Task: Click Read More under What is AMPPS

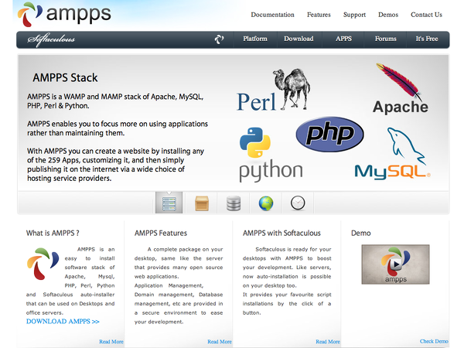Action: [x=111, y=342]
